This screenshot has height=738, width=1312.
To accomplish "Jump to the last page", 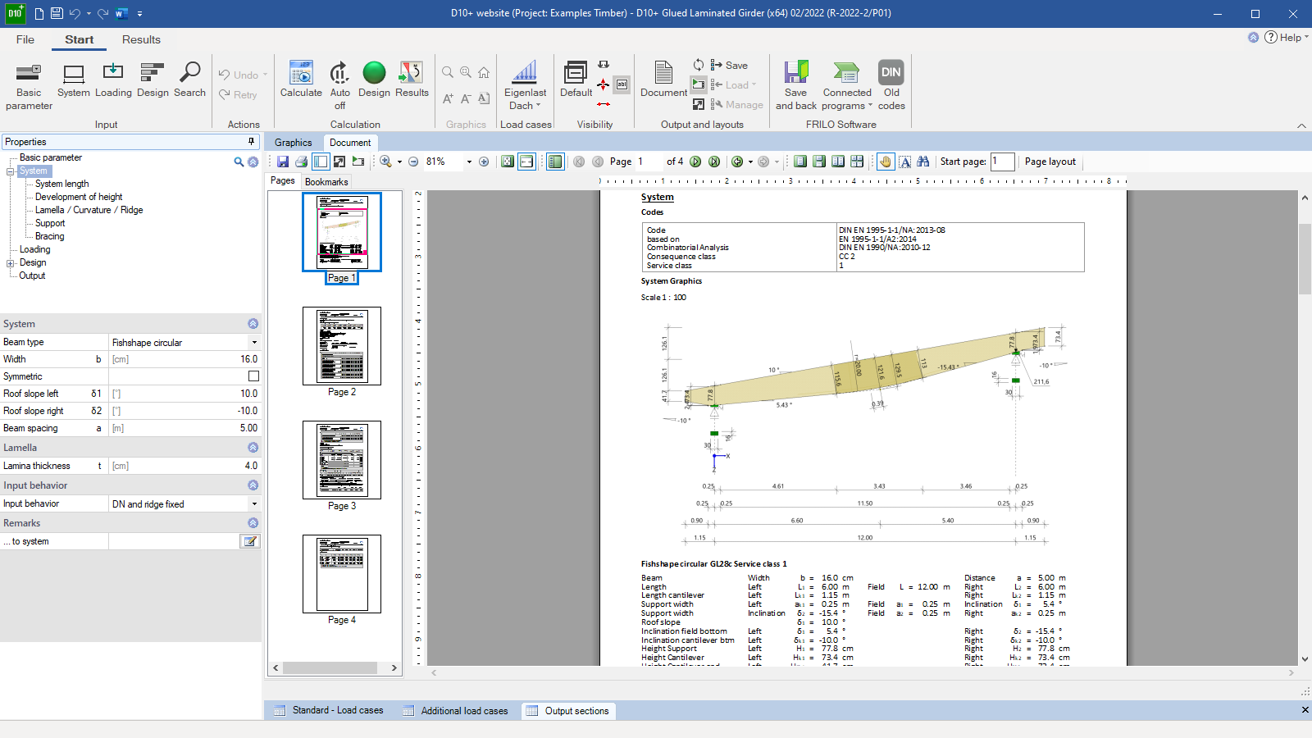I will 714,162.
